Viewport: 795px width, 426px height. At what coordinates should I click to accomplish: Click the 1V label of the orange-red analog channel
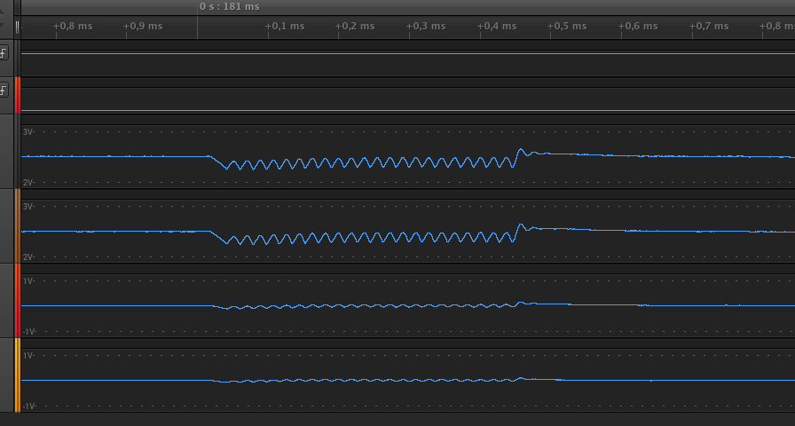tap(28, 281)
